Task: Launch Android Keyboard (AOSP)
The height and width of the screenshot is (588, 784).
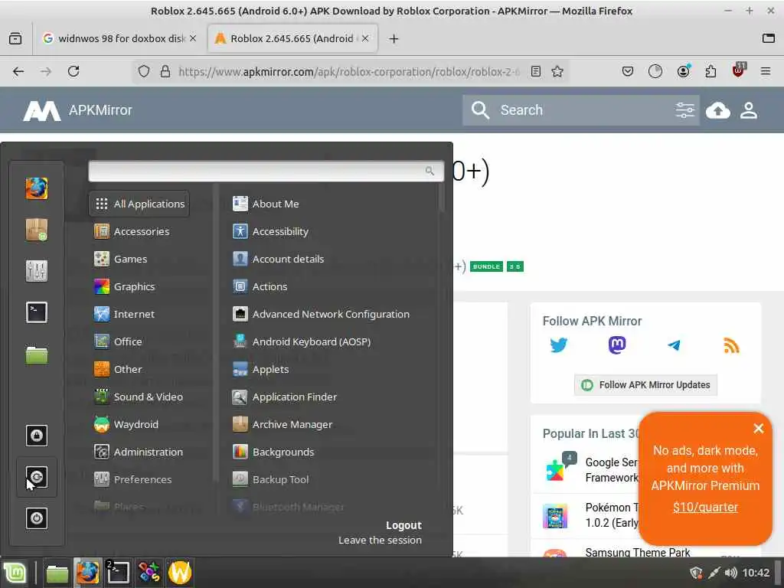Action: (332, 341)
